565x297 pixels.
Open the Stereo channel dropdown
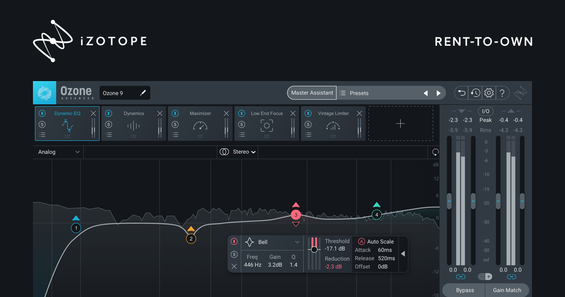238,152
